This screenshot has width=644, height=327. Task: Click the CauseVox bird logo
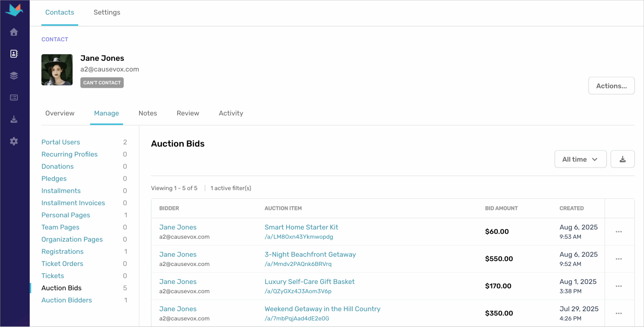pos(14,10)
